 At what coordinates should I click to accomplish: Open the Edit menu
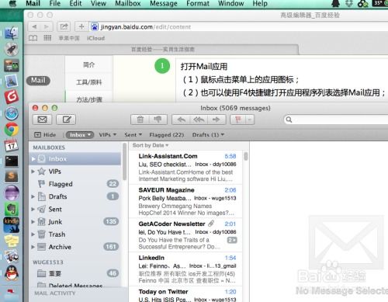tap(75, 4)
